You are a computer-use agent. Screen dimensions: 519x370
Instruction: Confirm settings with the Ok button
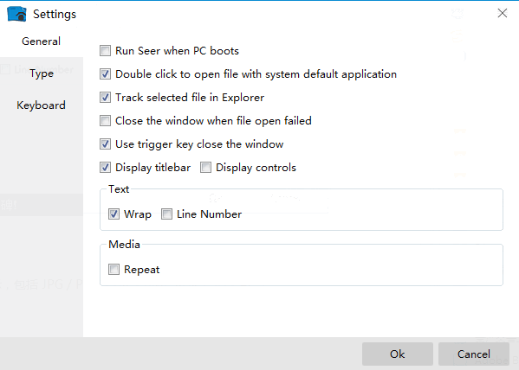click(x=398, y=354)
